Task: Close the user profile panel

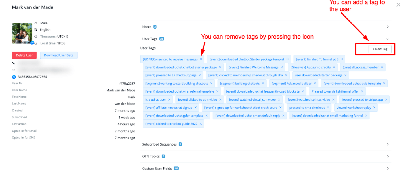Action: click(x=398, y=5)
